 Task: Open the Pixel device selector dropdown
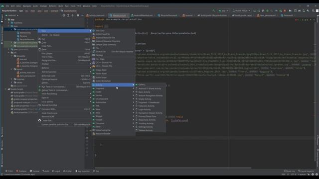coord(241,10)
